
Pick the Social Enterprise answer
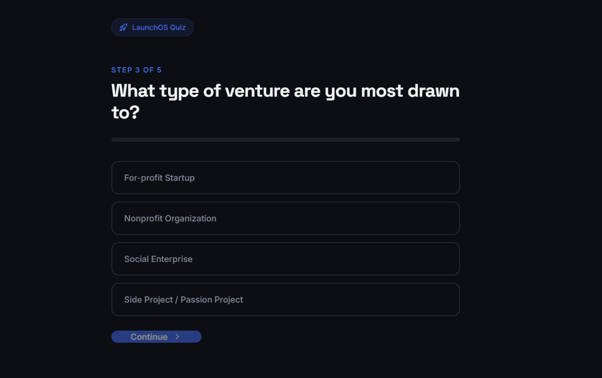click(x=286, y=259)
